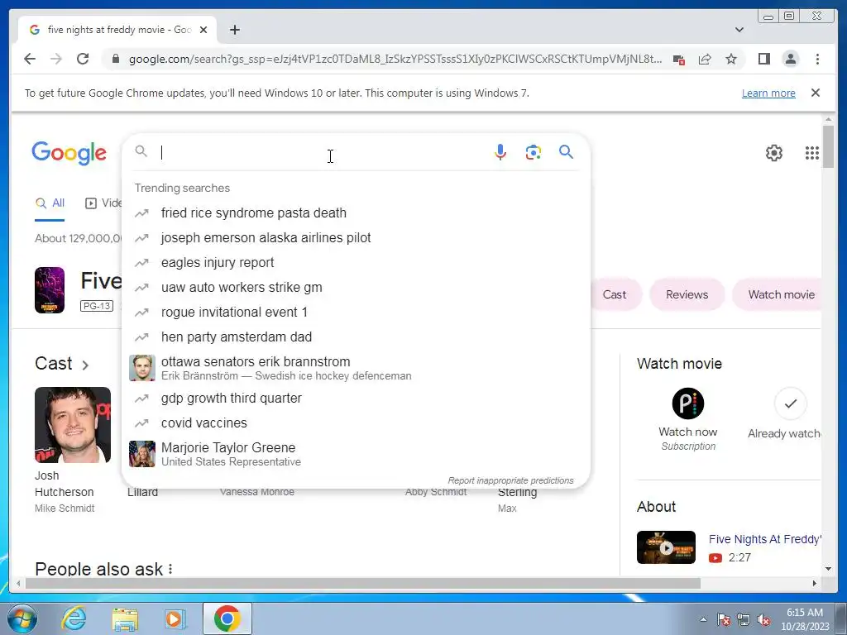Open Internet Explorer from taskbar
The image size is (847, 635).
(74, 618)
